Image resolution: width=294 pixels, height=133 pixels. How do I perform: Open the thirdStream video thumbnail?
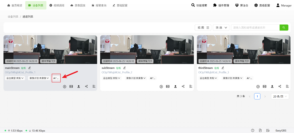(x=244, y=50)
